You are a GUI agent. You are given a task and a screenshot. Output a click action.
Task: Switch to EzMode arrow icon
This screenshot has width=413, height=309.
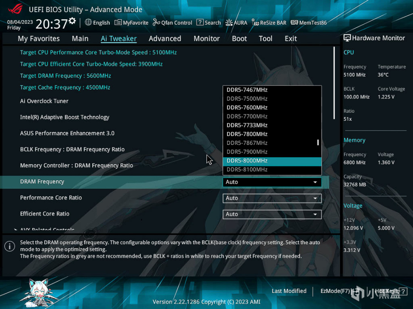[x=356, y=291]
